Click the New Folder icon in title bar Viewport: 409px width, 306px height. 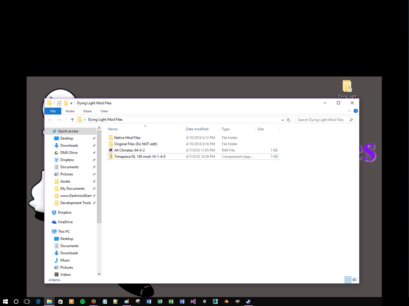(66, 103)
